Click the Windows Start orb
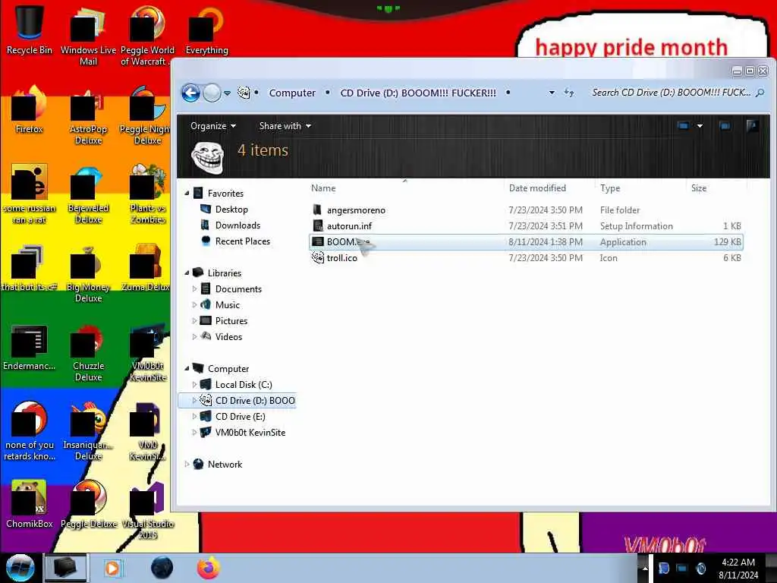 click(20, 568)
